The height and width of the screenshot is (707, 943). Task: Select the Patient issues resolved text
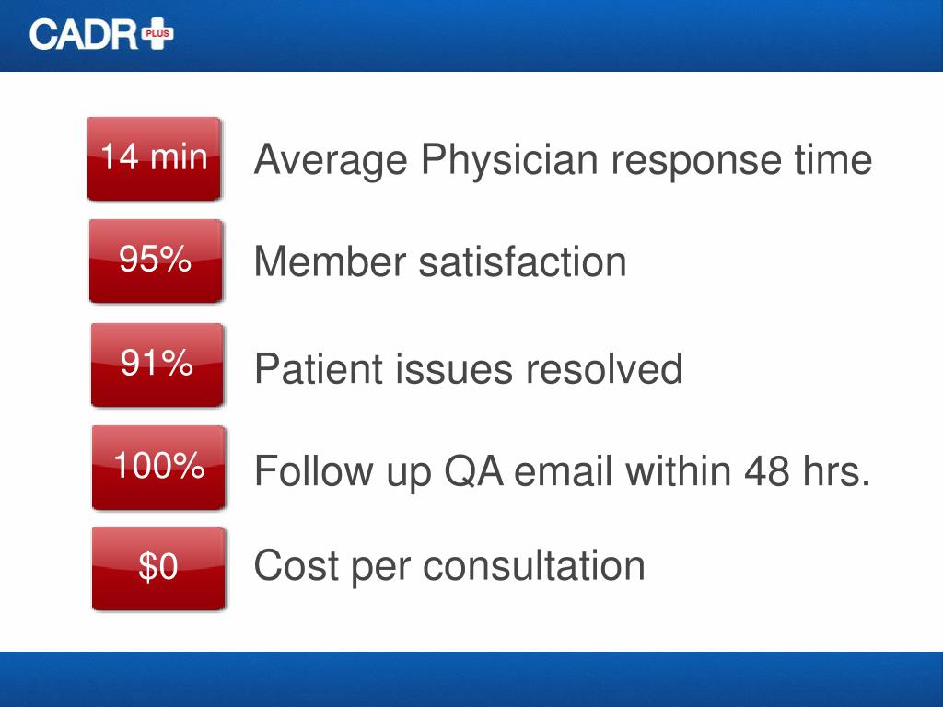[469, 368]
